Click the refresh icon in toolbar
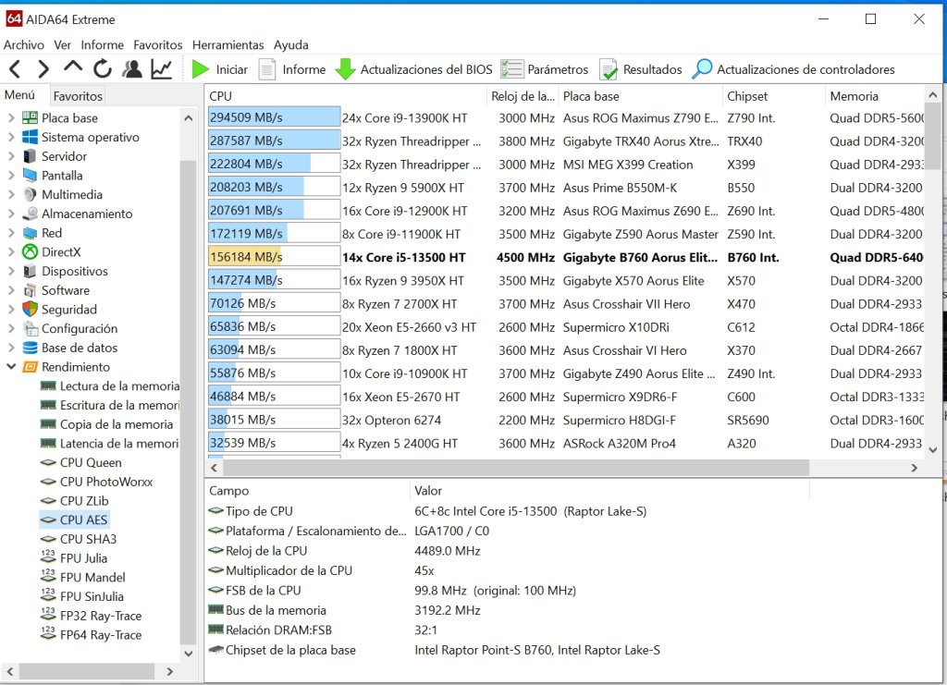This screenshot has width=947, height=685. [102, 69]
